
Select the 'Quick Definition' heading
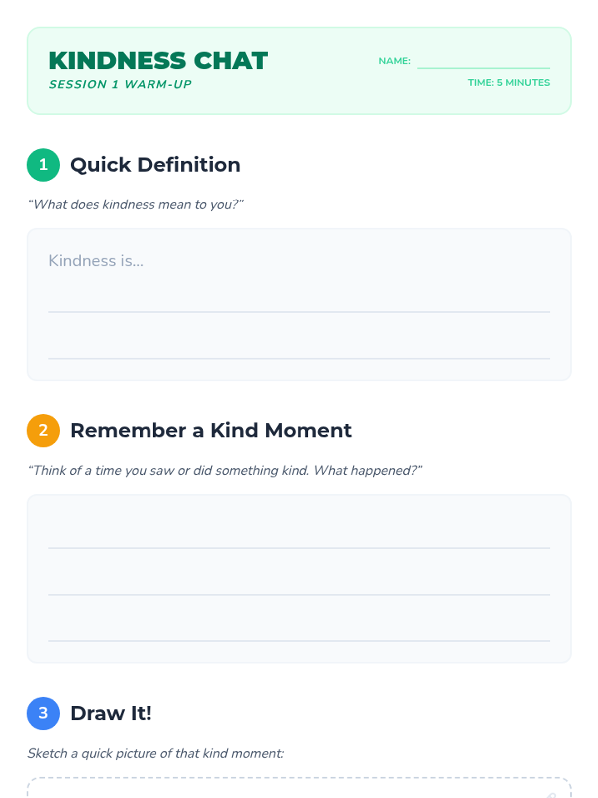coord(155,165)
